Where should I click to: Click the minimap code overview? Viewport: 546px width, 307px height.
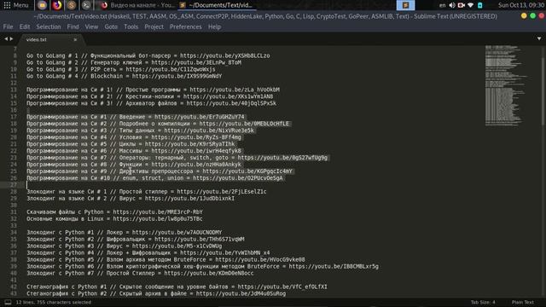506,85
